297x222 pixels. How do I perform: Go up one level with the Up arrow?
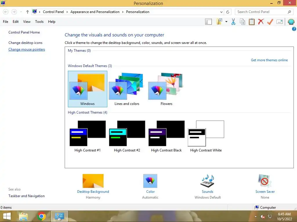click(28, 12)
